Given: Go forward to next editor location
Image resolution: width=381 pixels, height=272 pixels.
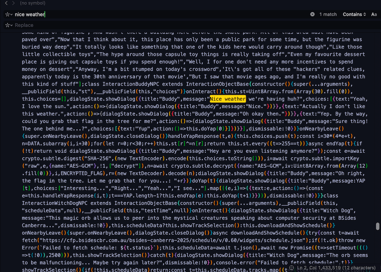Looking at the screenshot, I should coord(13,3).
